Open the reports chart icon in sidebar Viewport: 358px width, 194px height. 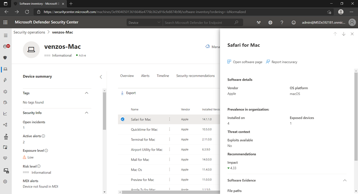pyautogui.click(x=5, y=113)
